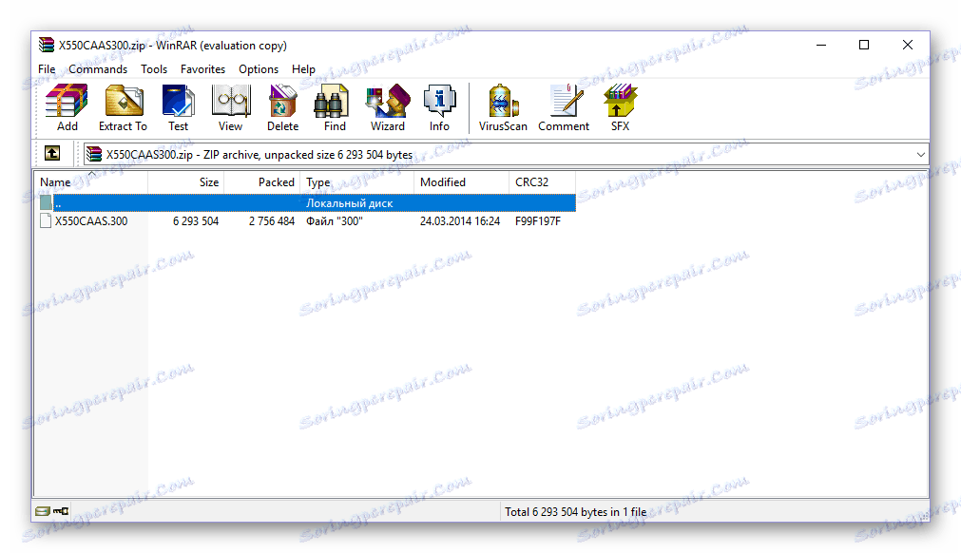
Task: Convert archive to SFX
Action: [621, 107]
